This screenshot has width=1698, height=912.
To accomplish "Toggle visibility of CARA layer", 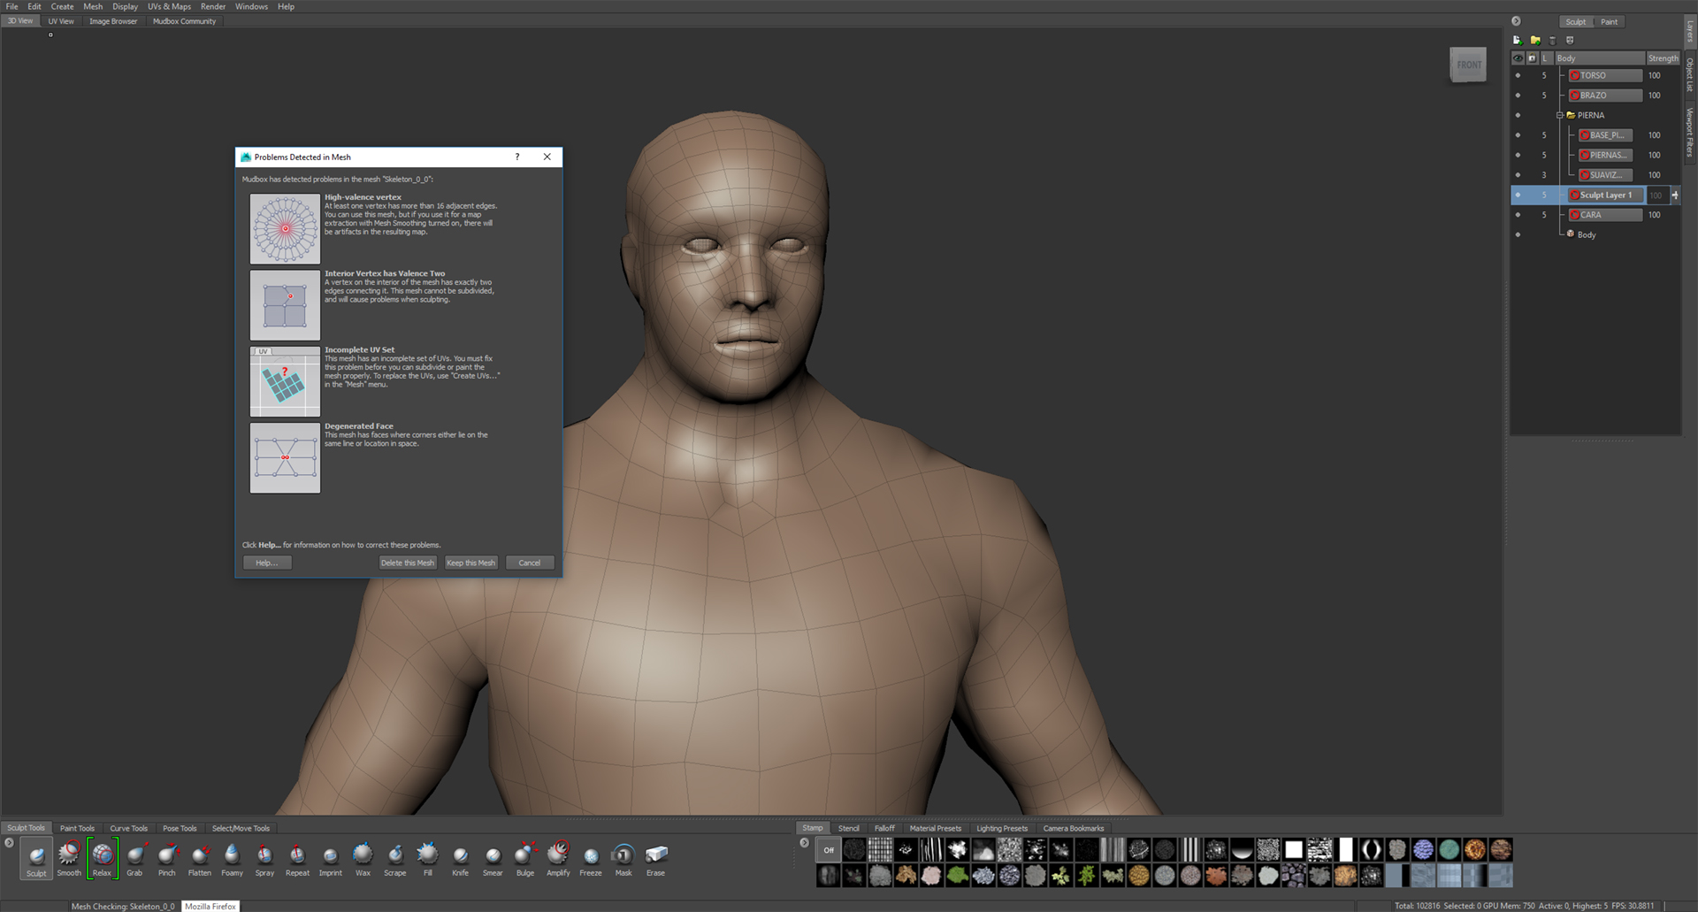I will (x=1518, y=215).
